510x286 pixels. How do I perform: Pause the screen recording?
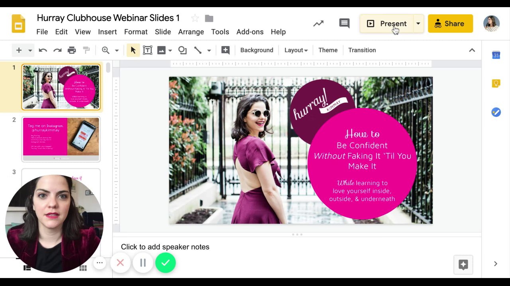click(143, 263)
